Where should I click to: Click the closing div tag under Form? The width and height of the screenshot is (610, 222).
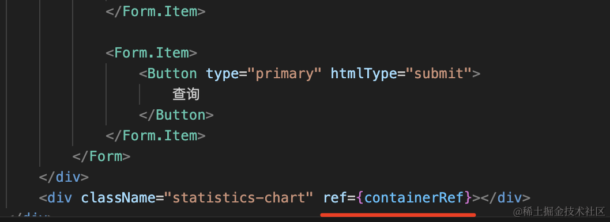pos(64,177)
